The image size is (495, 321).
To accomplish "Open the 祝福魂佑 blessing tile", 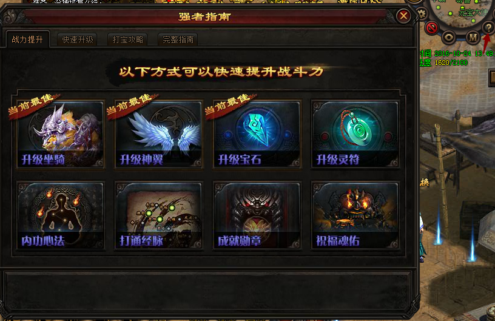I will pyautogui.click(x=355, y=215).
